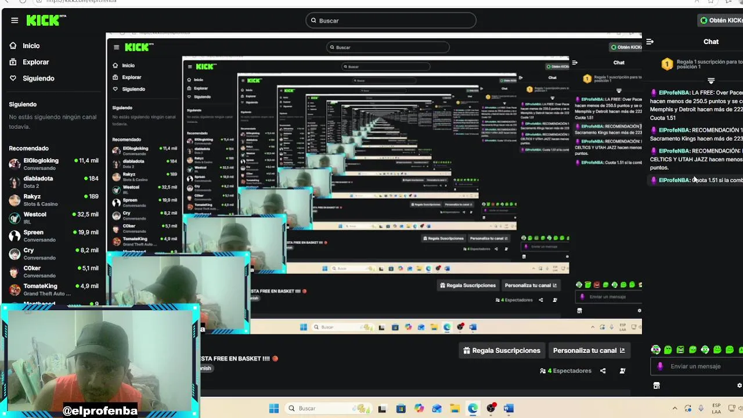Open recommended channel TomateKing

(53, 290)
